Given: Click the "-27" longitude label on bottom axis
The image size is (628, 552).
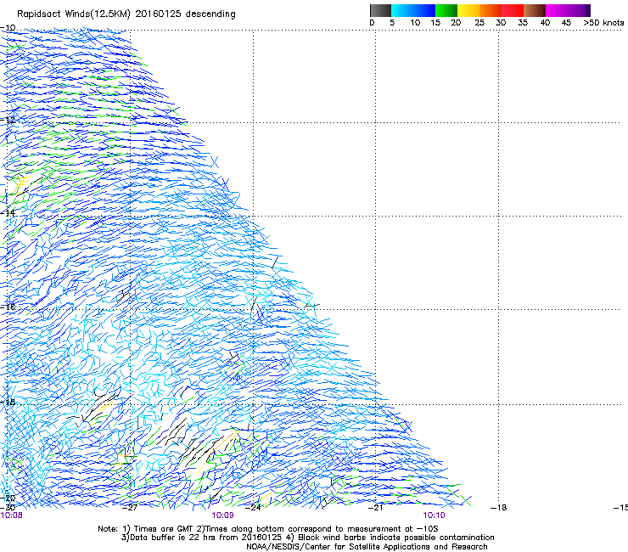Looking at the screenshot, I should (130, 508).
